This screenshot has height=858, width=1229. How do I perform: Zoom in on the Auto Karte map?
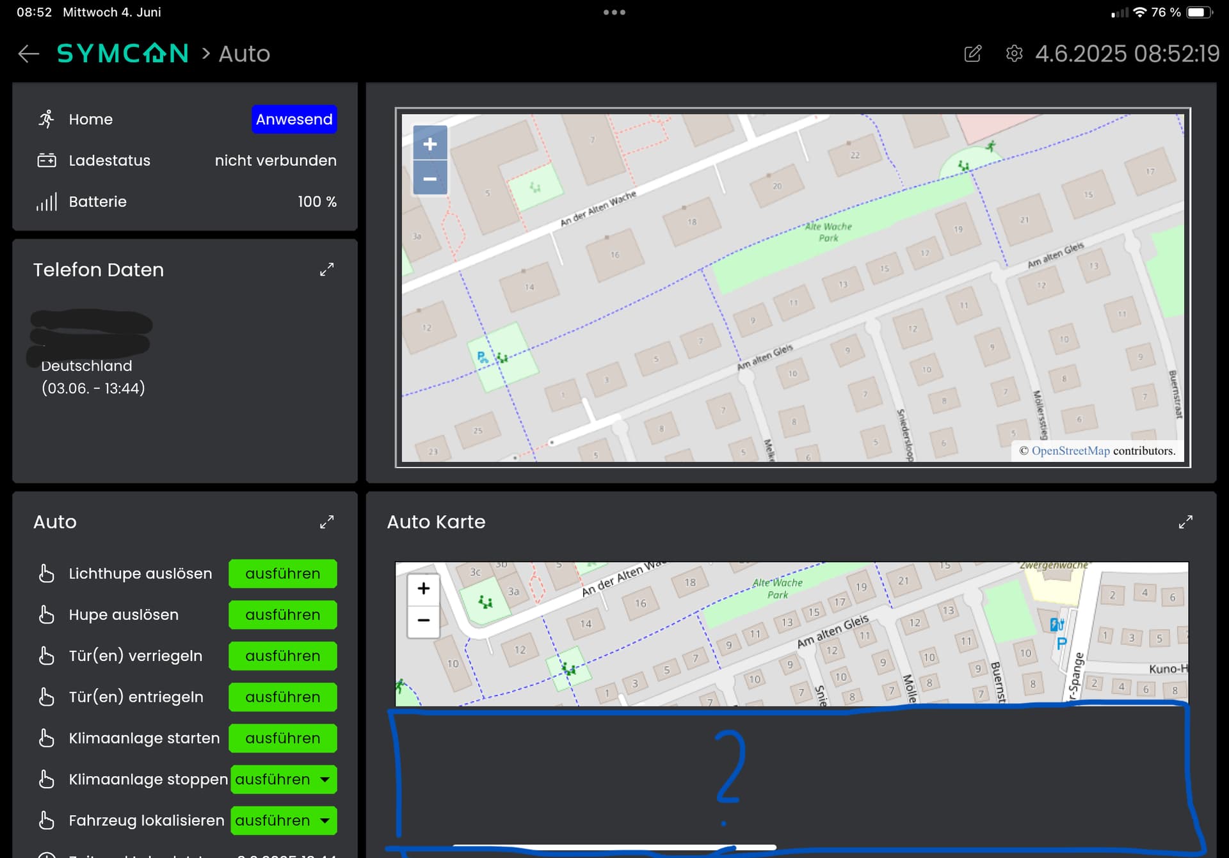(424, 589)
